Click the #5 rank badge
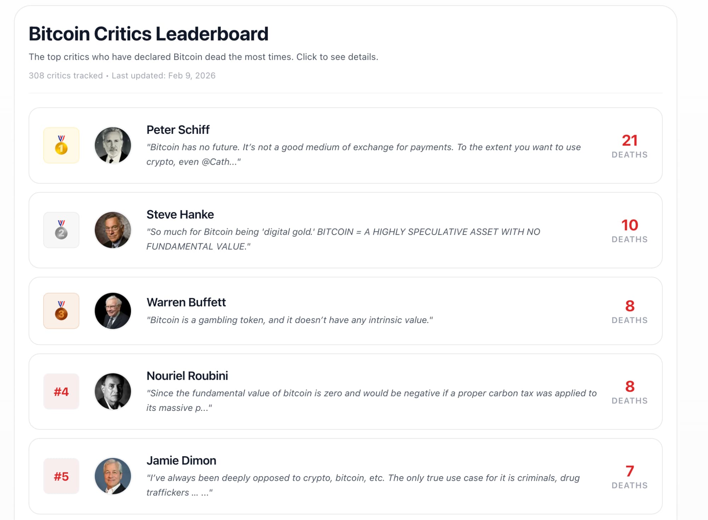 coord(61,476)
